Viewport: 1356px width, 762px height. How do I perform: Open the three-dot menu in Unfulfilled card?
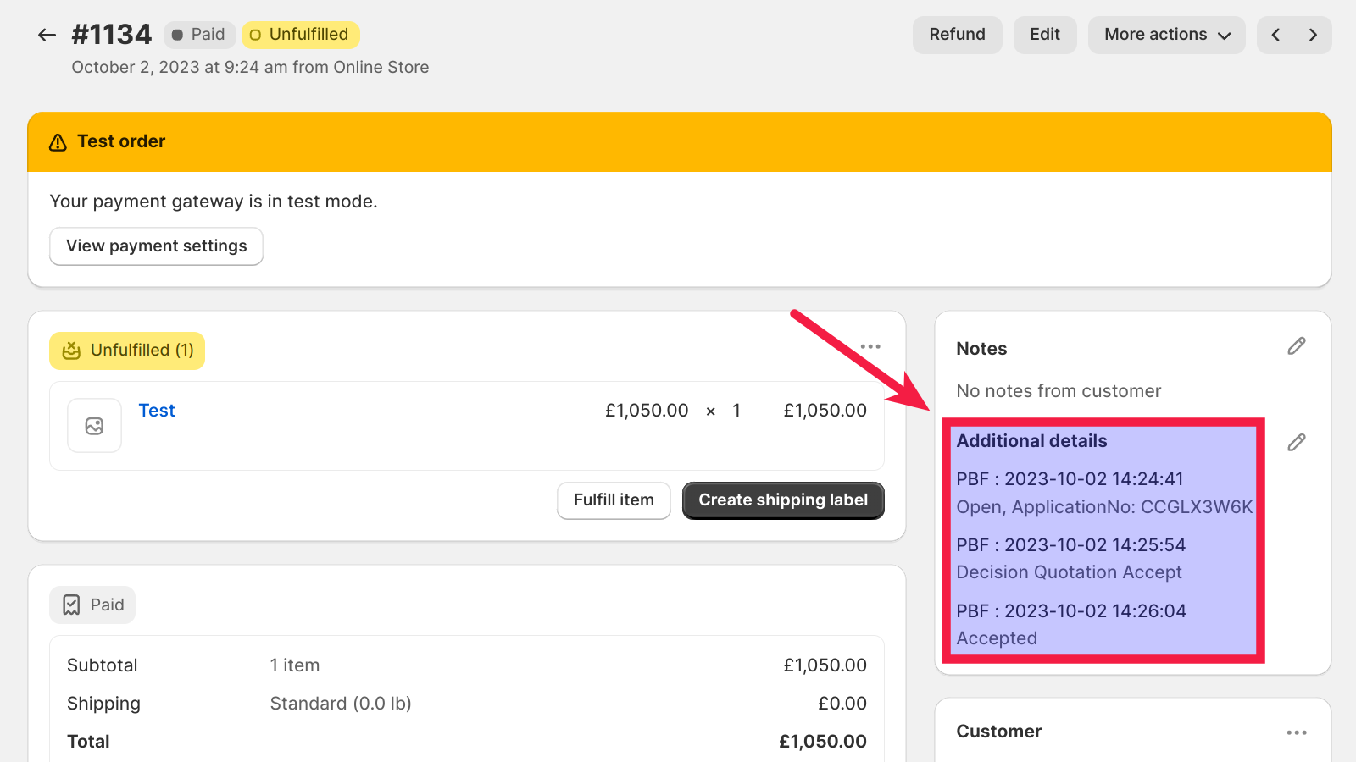pyautogui.click(x=870, y=346)
